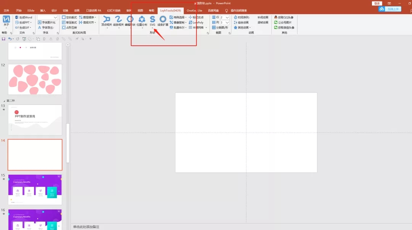Screen dimensions: 412x230
Task: Click the 登录 login button
Action: 377,3
